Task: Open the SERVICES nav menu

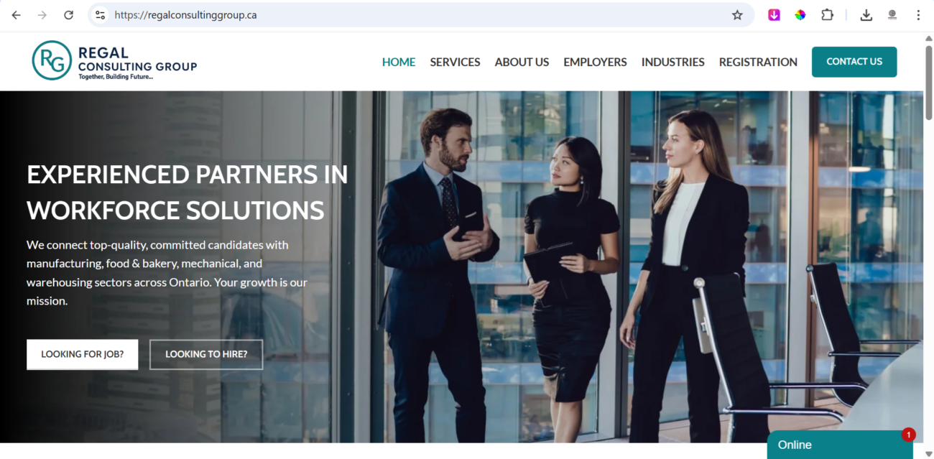Action: pos(455,62)
